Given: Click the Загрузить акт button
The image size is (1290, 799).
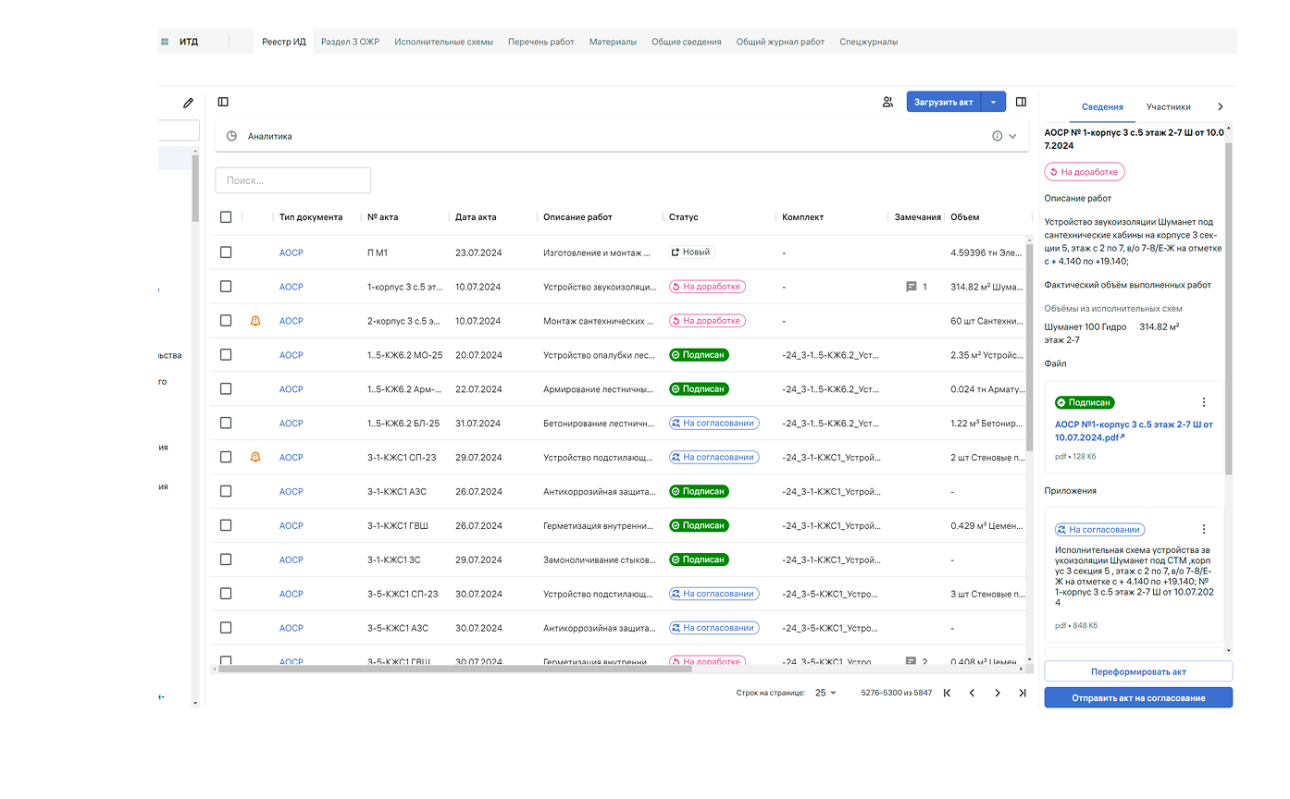Looking at the screenshot, I should coord(943,102).
